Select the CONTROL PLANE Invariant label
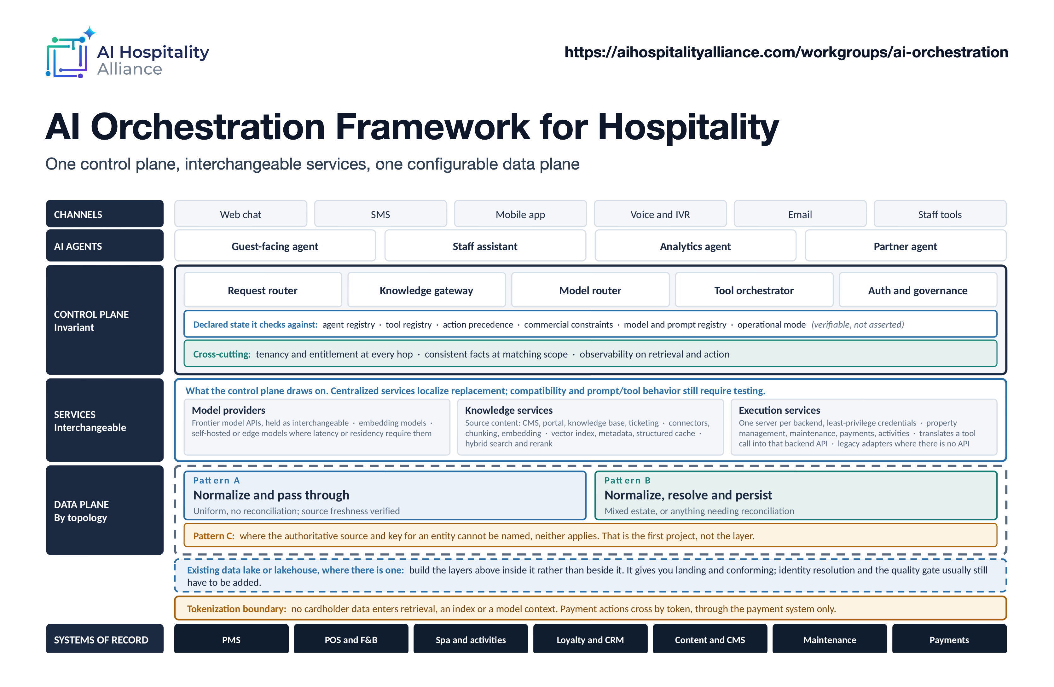Image resolution: width=1054 pixels, height=687 pixels. pyautogui.click(x=105, y=320)
